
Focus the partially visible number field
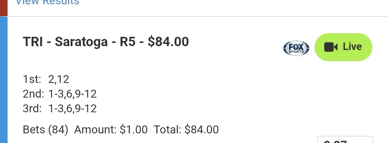(345, 139)
